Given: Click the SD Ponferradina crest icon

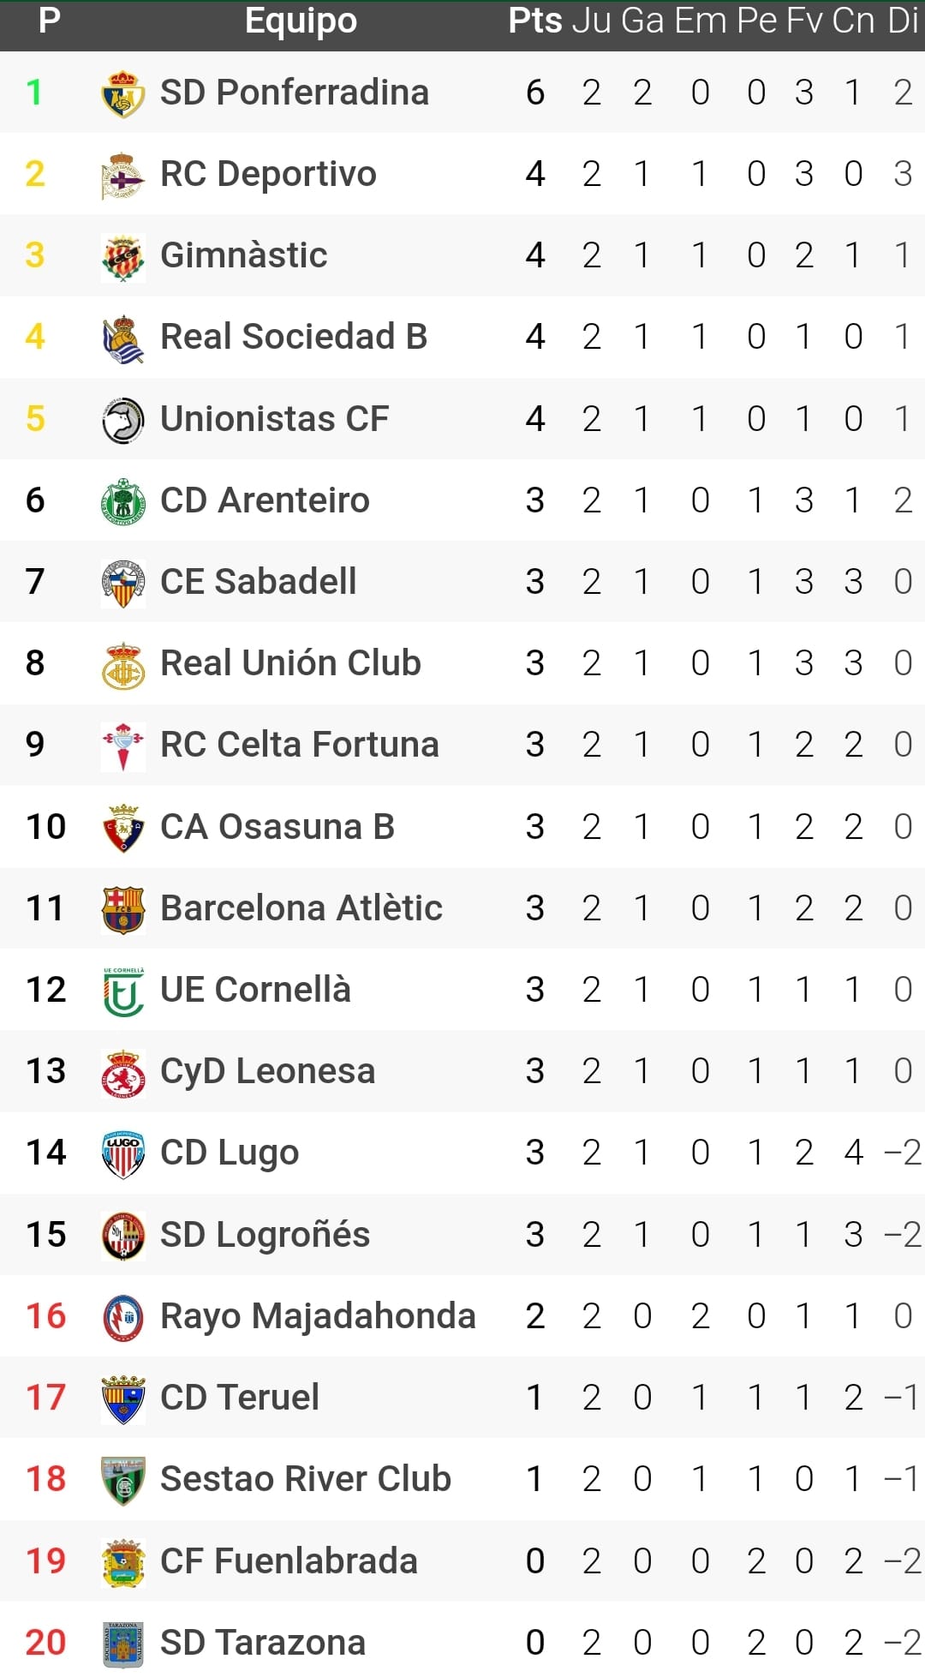Looking at the screenshot, I should coord(122,93).
